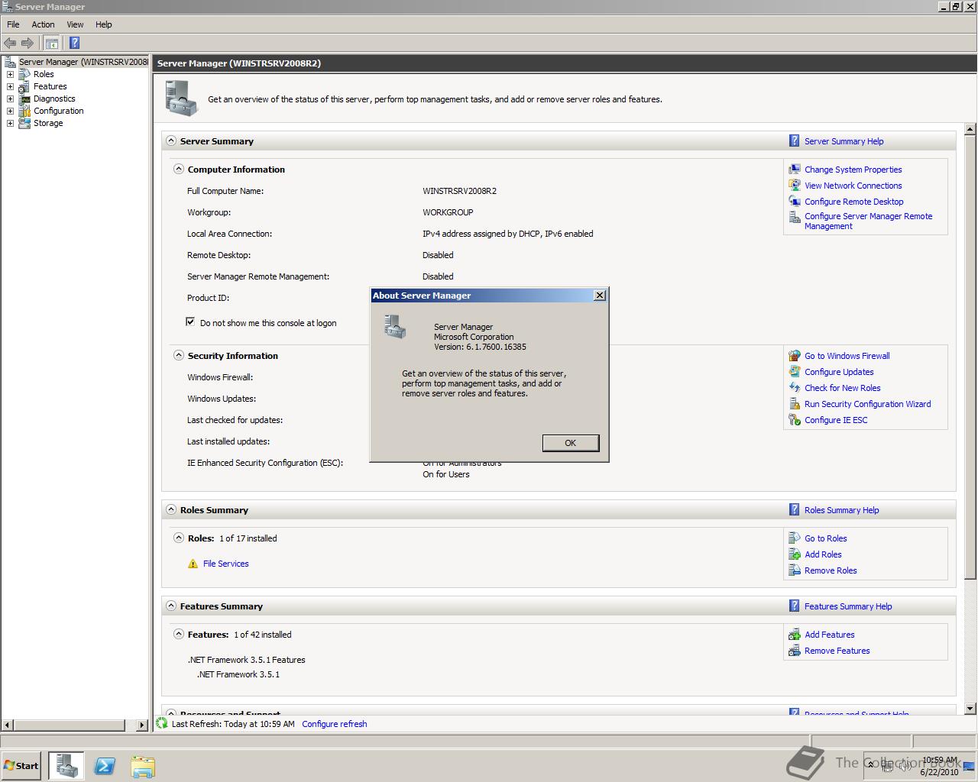Open the Go to Roles link
Viewport: 978px width, 782px height.
[x=825, y=538]
